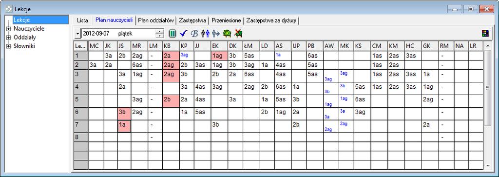499x177 pixels.
Task: Click the date field 2012-09-07
Action: point(118,34)
